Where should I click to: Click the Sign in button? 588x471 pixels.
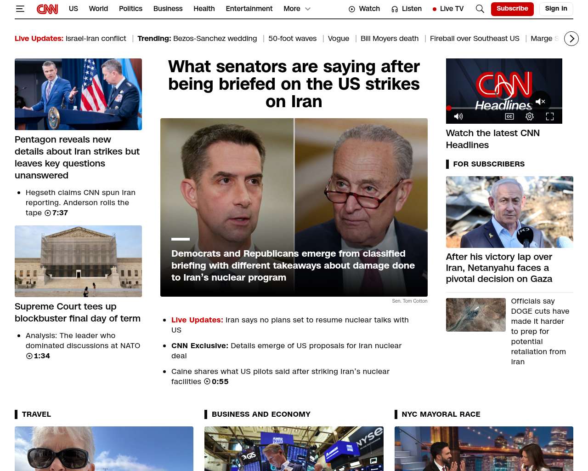click(556, 9)
